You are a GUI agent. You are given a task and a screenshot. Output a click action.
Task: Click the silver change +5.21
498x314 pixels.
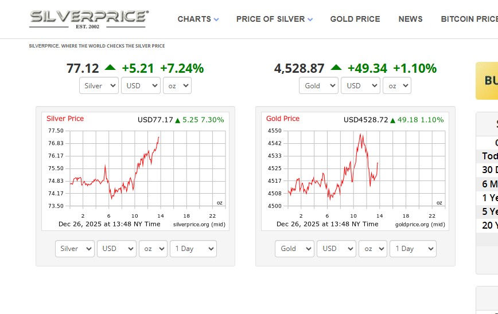click(138, 69)
